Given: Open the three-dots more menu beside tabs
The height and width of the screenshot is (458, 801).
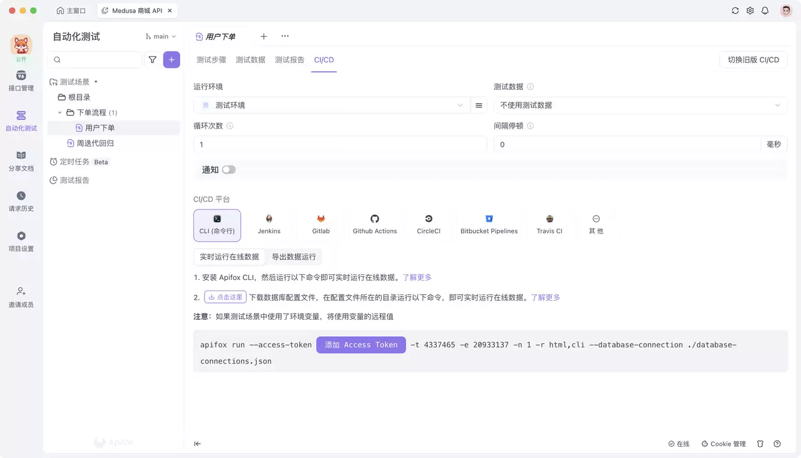Looking at the screenshot, I should coord(285,36).
